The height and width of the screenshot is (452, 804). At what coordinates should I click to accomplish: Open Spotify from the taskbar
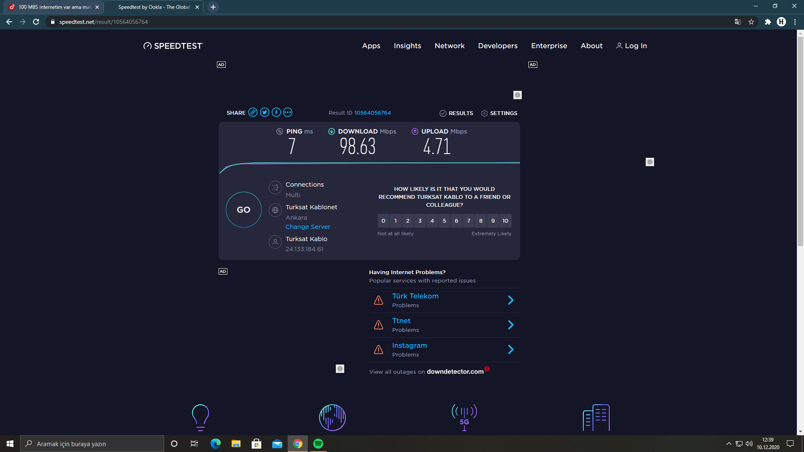318,444
